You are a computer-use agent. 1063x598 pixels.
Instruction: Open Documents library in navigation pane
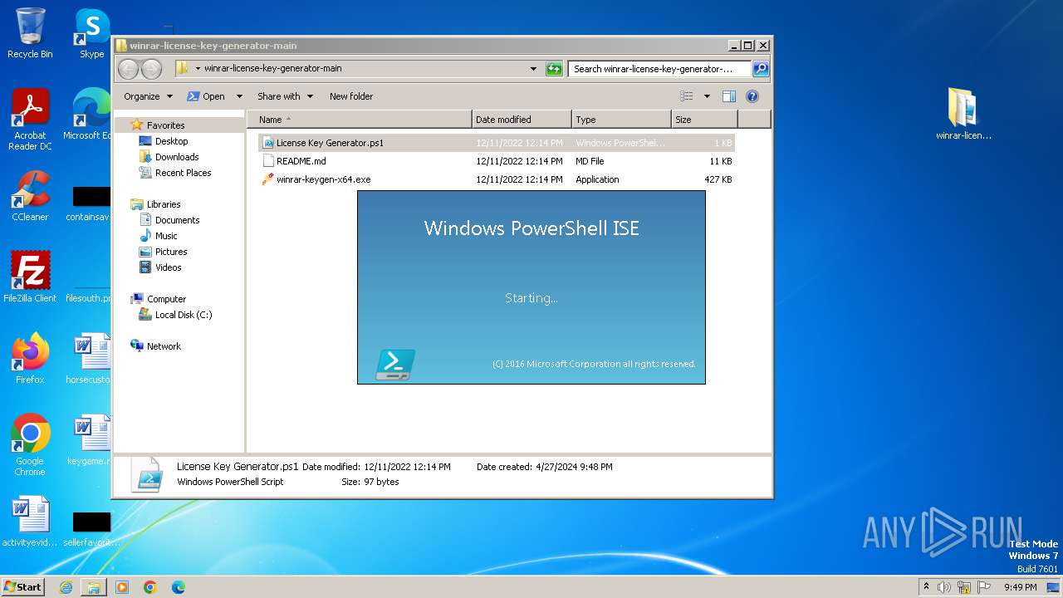(x=177, y=220)
